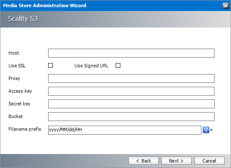Click the Secret key label text
The height and width of the screenshot is (168, 231).
[19, 104]
